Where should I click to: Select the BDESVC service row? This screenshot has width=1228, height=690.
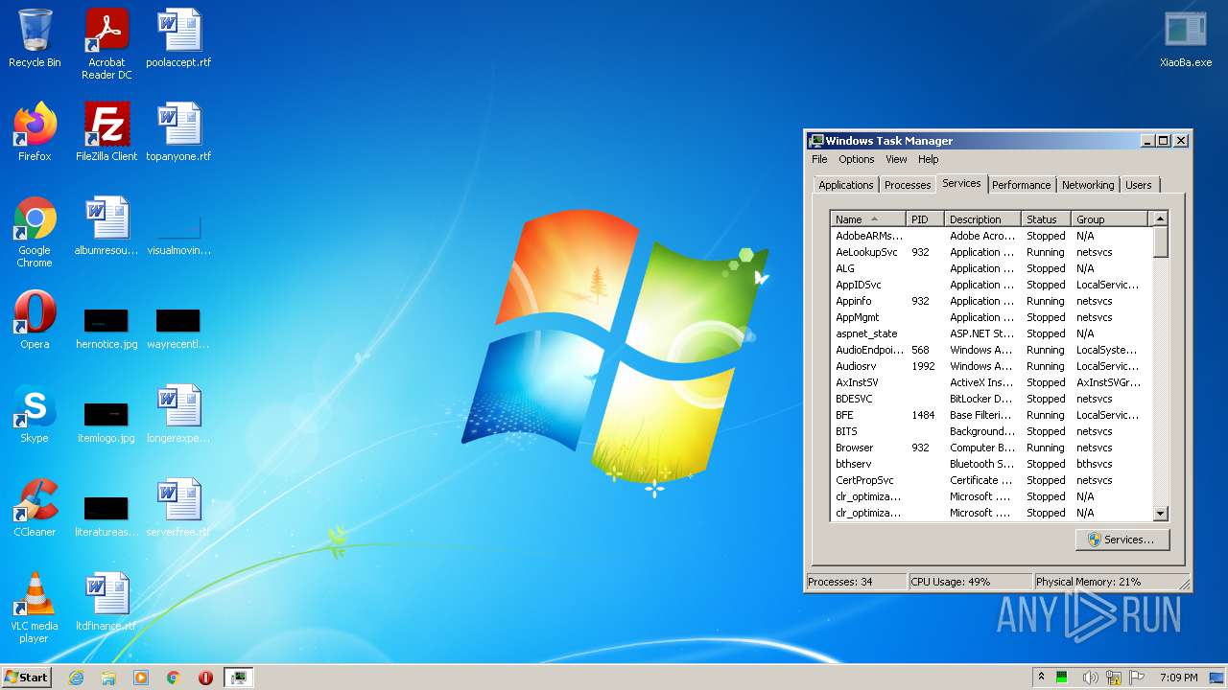click(991, 399)
